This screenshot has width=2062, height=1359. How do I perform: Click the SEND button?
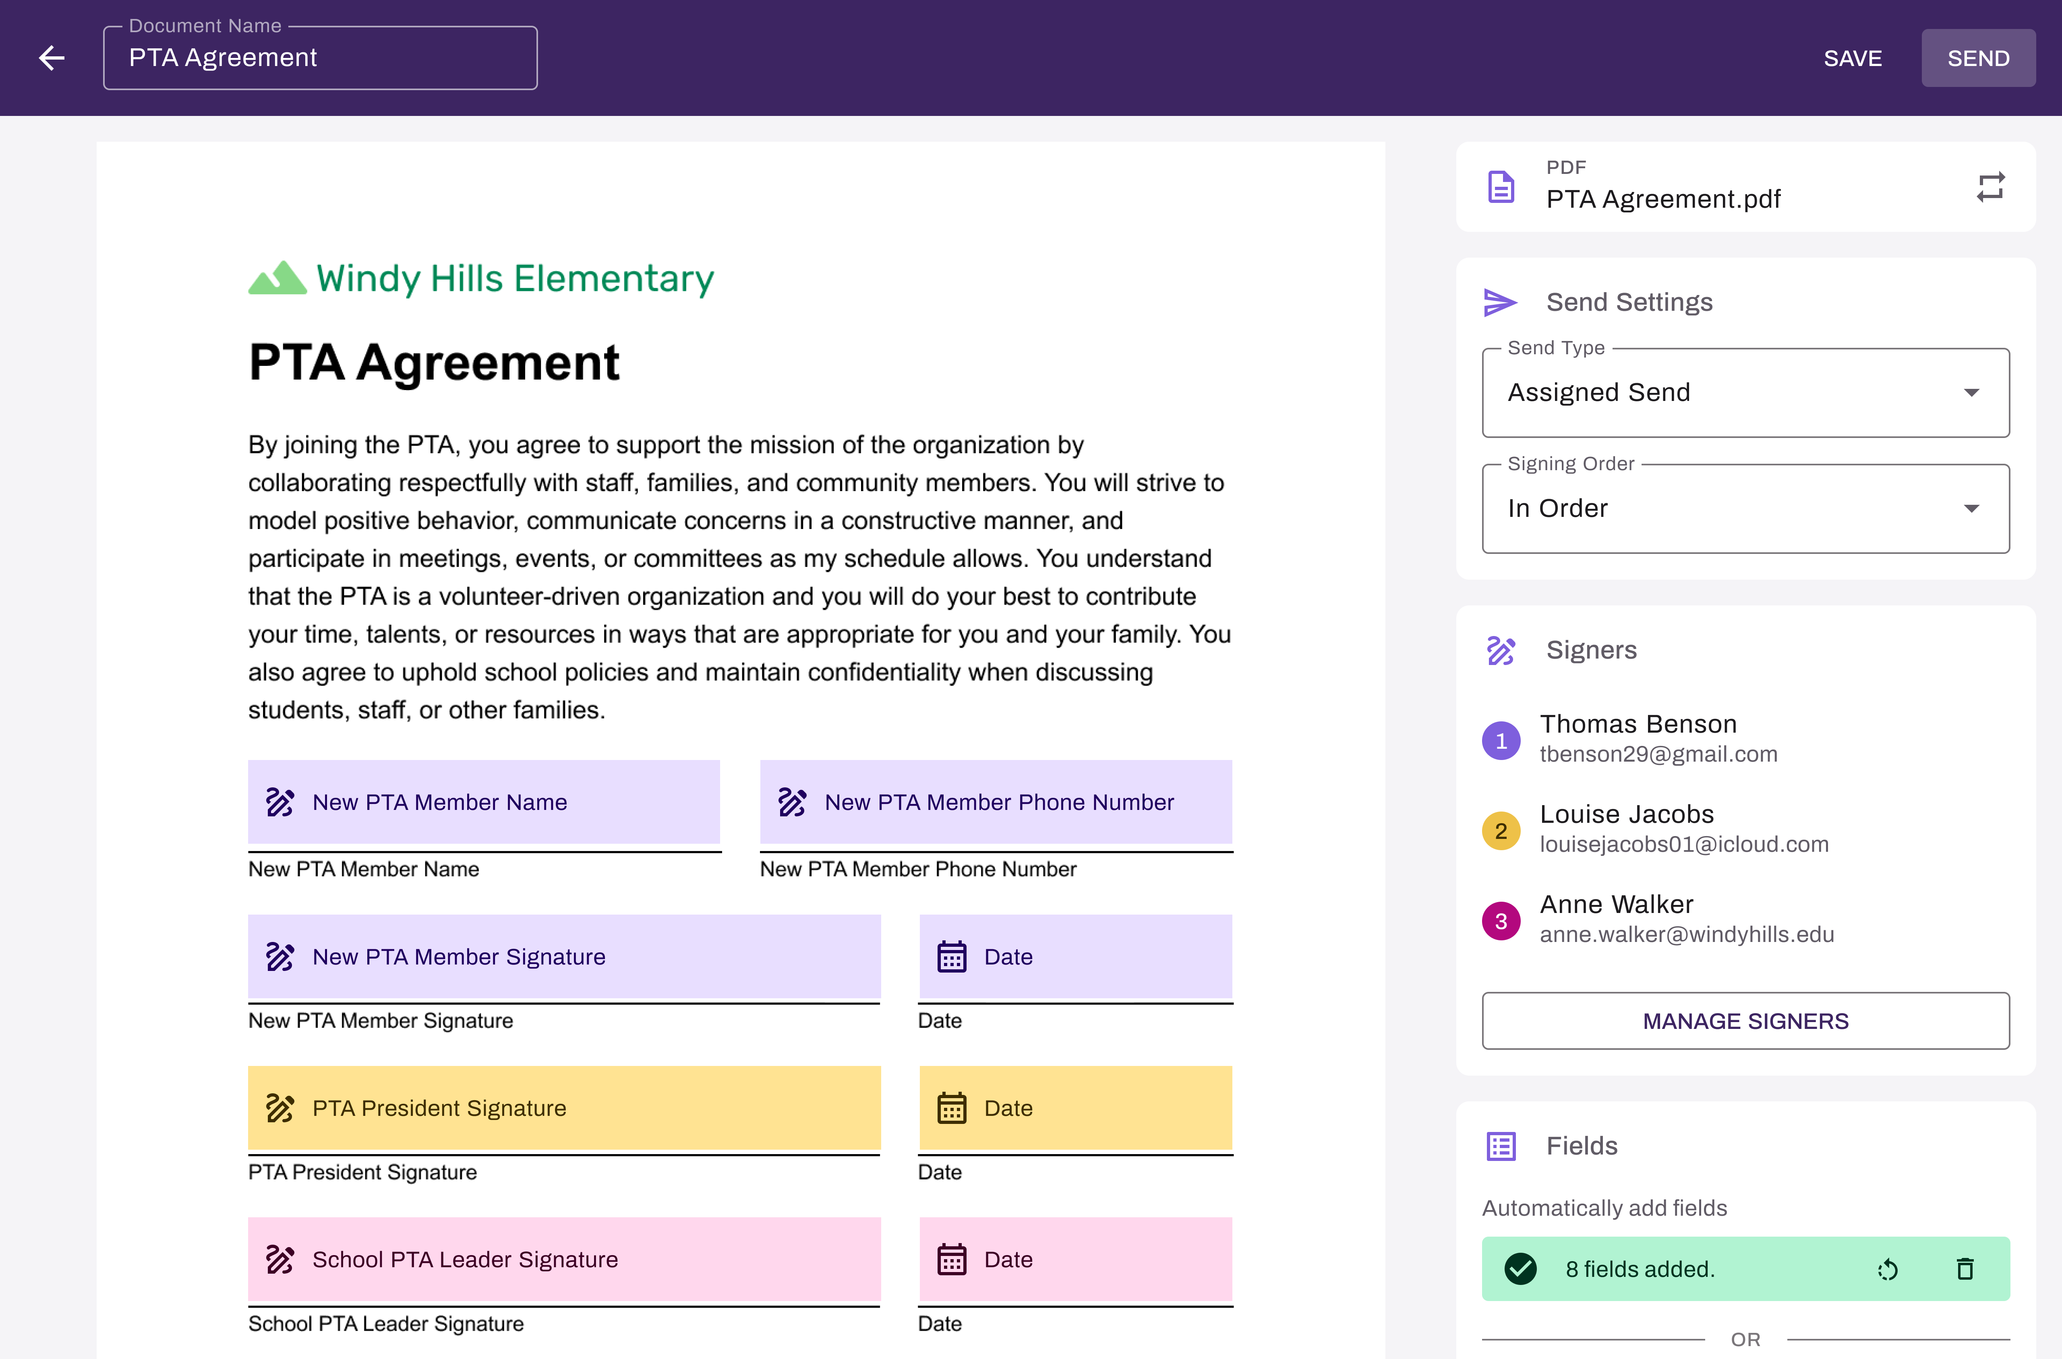[x=1978, y=58]
